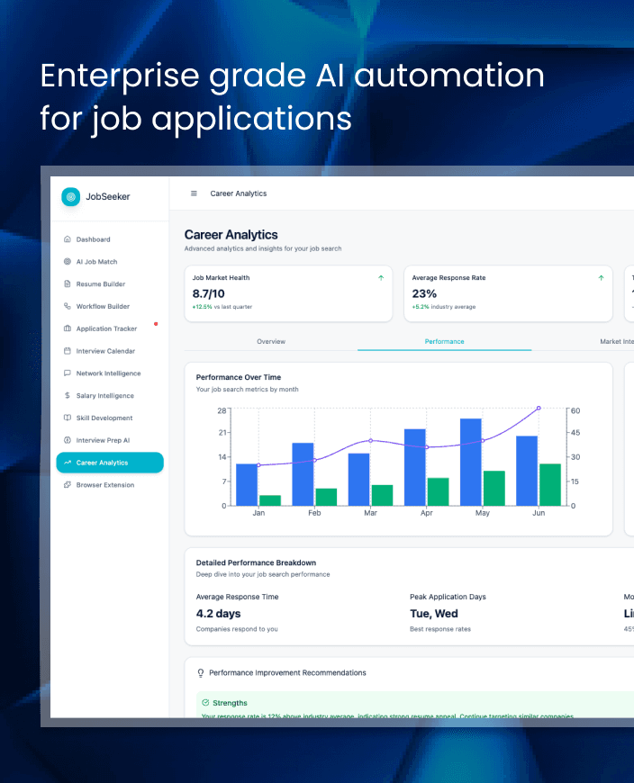Viewport: 634px width, 783px height.
Task: Select Application Tracker menu item
Action: [110, 328]
